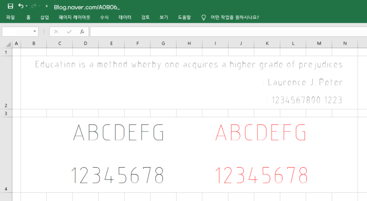
Task: Click the vertical dots handle beside Name Box
Action: click(44, 32)
